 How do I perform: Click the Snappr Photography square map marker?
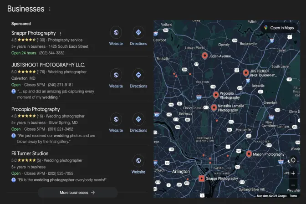(x=202, y=178)
